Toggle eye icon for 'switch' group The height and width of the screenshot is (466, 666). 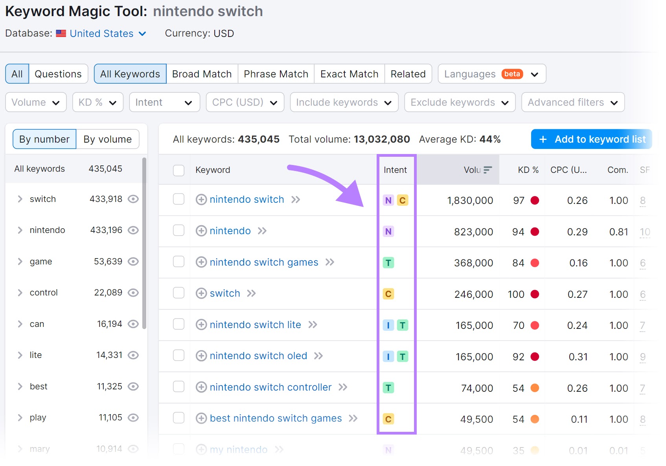[134, 199]
